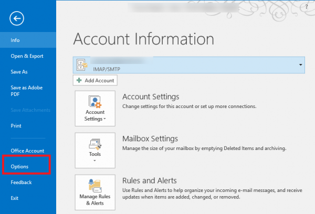
Task: Click the Rules and Alerts folder-bell icon
Action: coord(95,186)
